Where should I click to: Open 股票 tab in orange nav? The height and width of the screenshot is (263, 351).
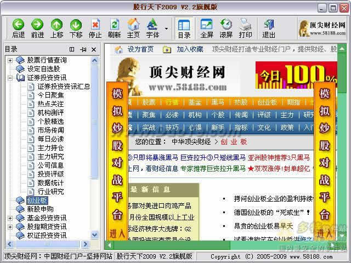(149, 102)
